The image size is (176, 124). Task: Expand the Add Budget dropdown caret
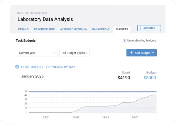click(x=153, y=53)
